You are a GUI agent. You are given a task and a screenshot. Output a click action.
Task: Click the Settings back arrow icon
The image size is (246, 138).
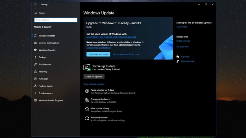[x=35, y=4]
